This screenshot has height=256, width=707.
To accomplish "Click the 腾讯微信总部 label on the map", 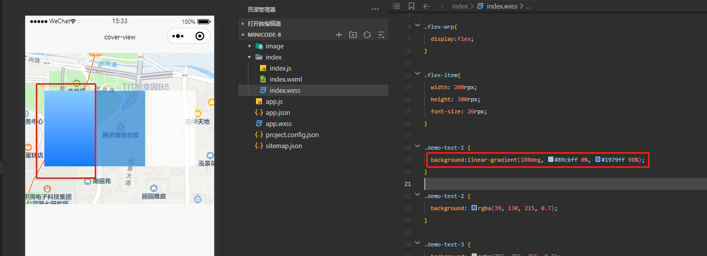I will coord(120,135).
